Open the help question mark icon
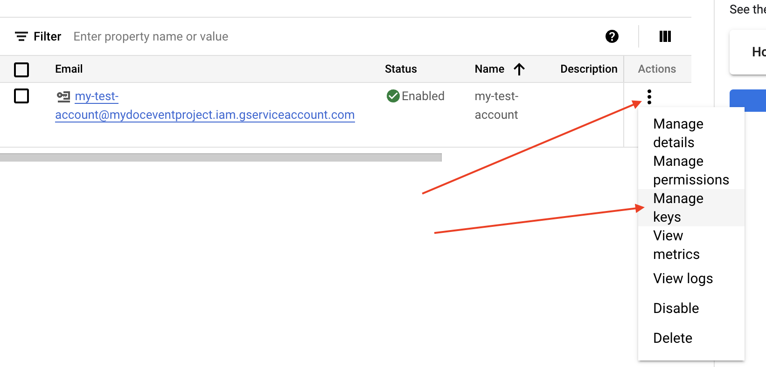766x367 pixels. (x=612, y=36)
